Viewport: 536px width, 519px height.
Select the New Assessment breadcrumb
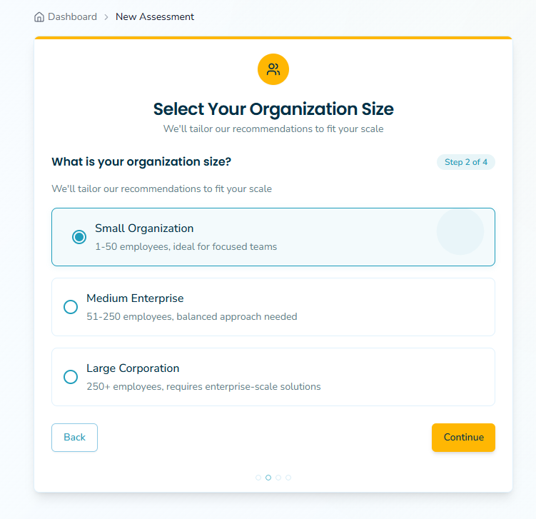click(x=155, y=17)
